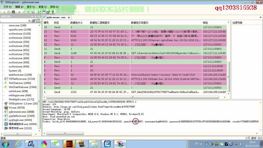The width and height of the screenshot is (263, 148).
Task: Select packet row 15 with size 8192
Action: [x=135, y=32]
